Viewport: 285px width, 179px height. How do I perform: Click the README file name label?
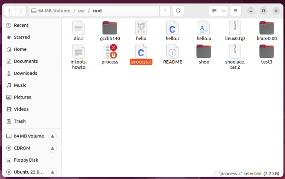(x=172, y=62)
